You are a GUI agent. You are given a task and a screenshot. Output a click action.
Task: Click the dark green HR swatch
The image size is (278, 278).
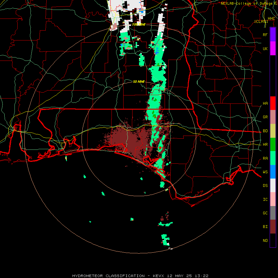point(273,144)
